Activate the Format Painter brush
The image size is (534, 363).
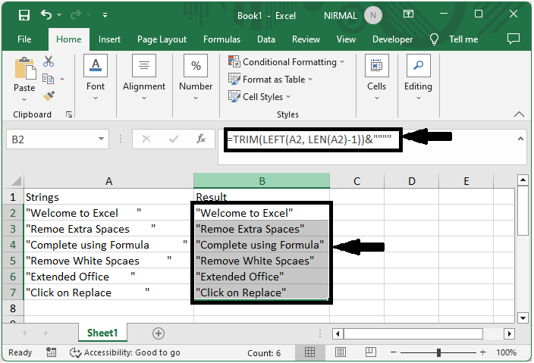tap(49, 96)
